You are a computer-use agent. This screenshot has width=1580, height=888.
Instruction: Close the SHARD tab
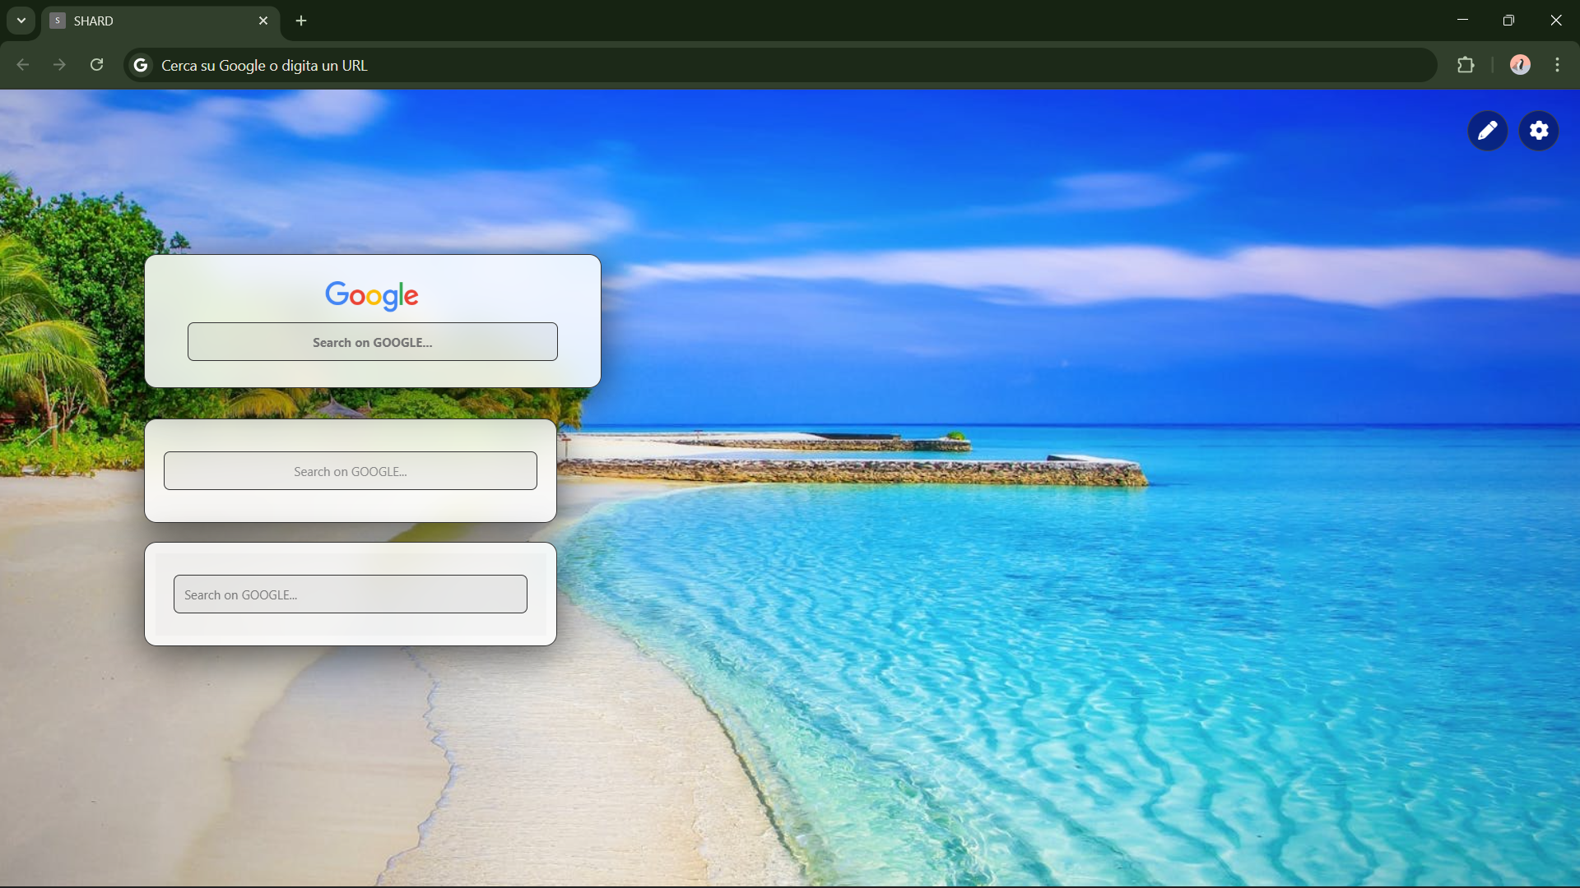263,21
